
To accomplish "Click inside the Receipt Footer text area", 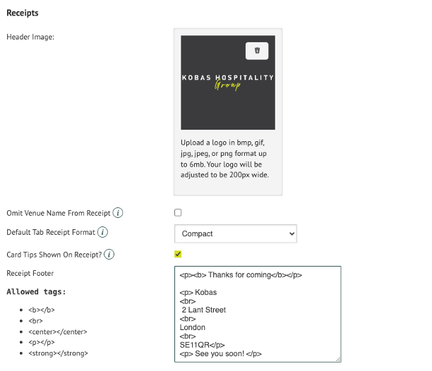I will pos(258,314).
